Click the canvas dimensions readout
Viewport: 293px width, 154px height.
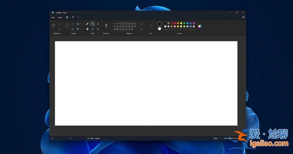[94, 138]
